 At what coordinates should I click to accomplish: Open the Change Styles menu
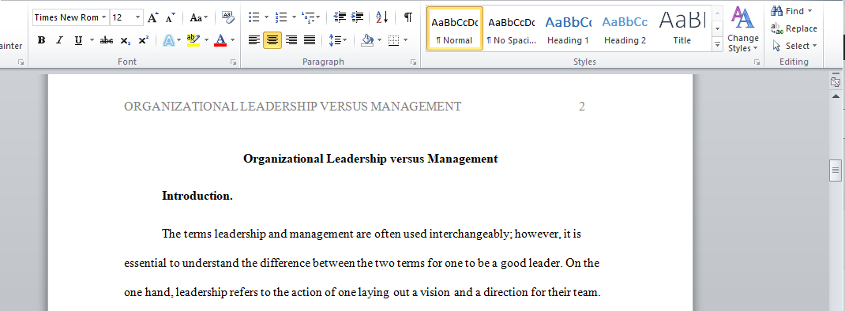(743, 30)
